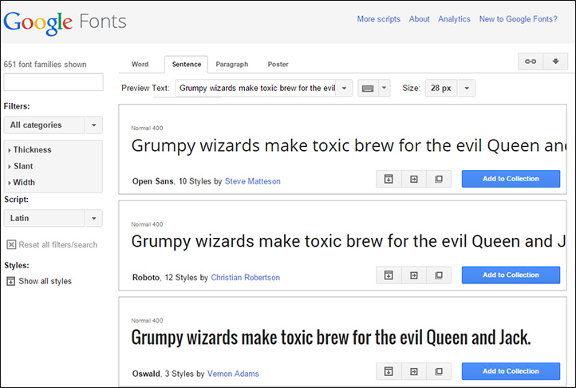Screen dimensions: 576x388
Task: Click the font search input field
Action: pyautogui.click(x=53, y=82)
